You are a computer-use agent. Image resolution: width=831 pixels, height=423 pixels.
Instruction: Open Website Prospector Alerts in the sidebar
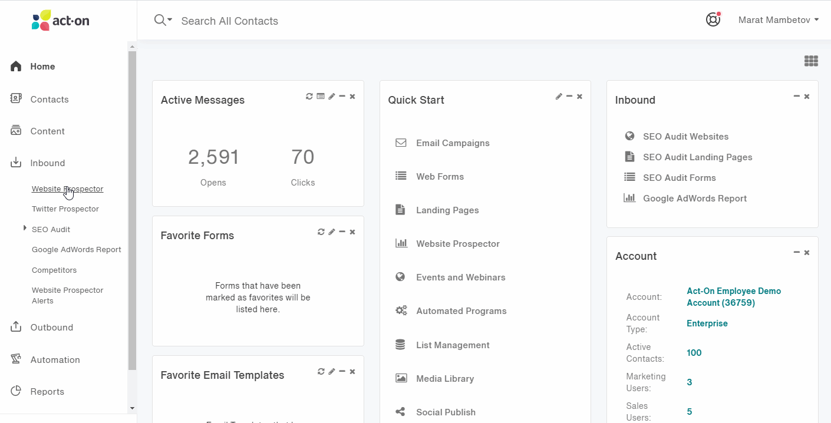68,295
